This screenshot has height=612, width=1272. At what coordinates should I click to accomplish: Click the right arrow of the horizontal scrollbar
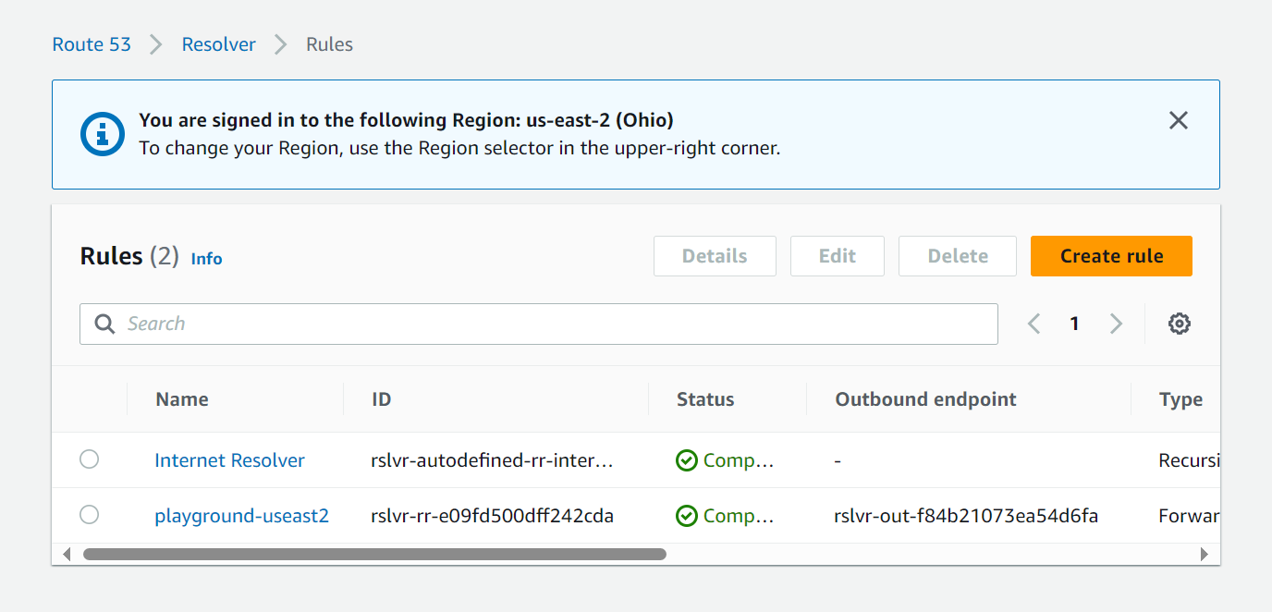(1205, 554)
